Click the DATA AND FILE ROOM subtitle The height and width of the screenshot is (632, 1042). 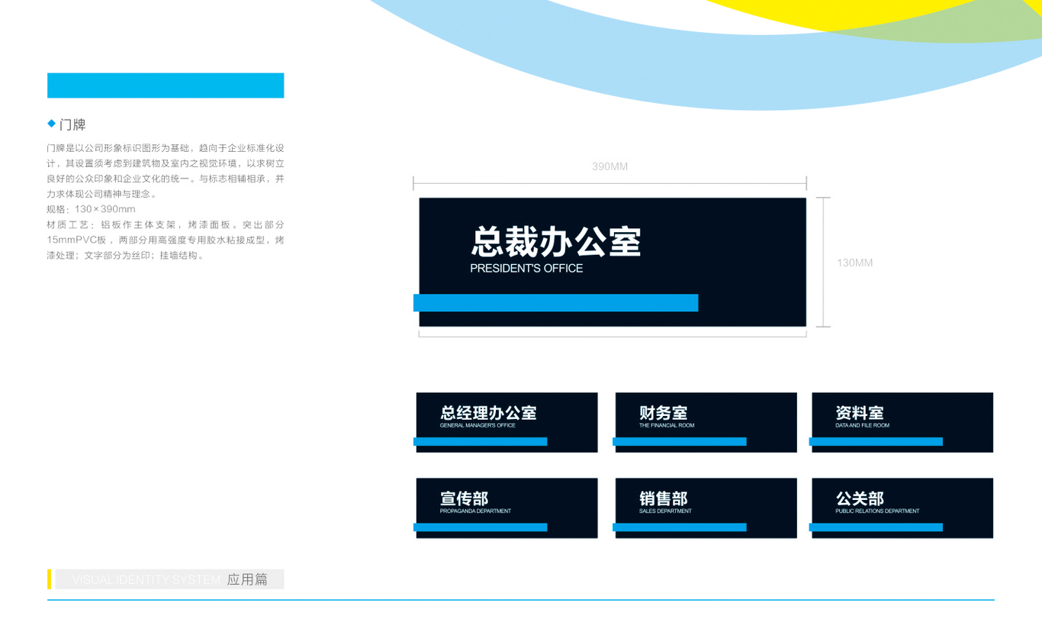pyautogui.click(x=862, y=425)
